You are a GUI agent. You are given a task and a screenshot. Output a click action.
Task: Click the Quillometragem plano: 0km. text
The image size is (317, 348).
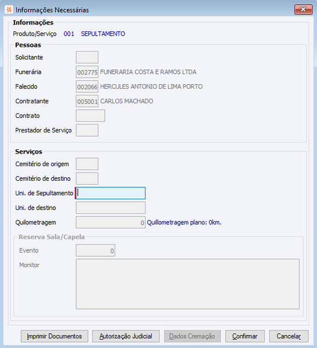tap(184, 223)
